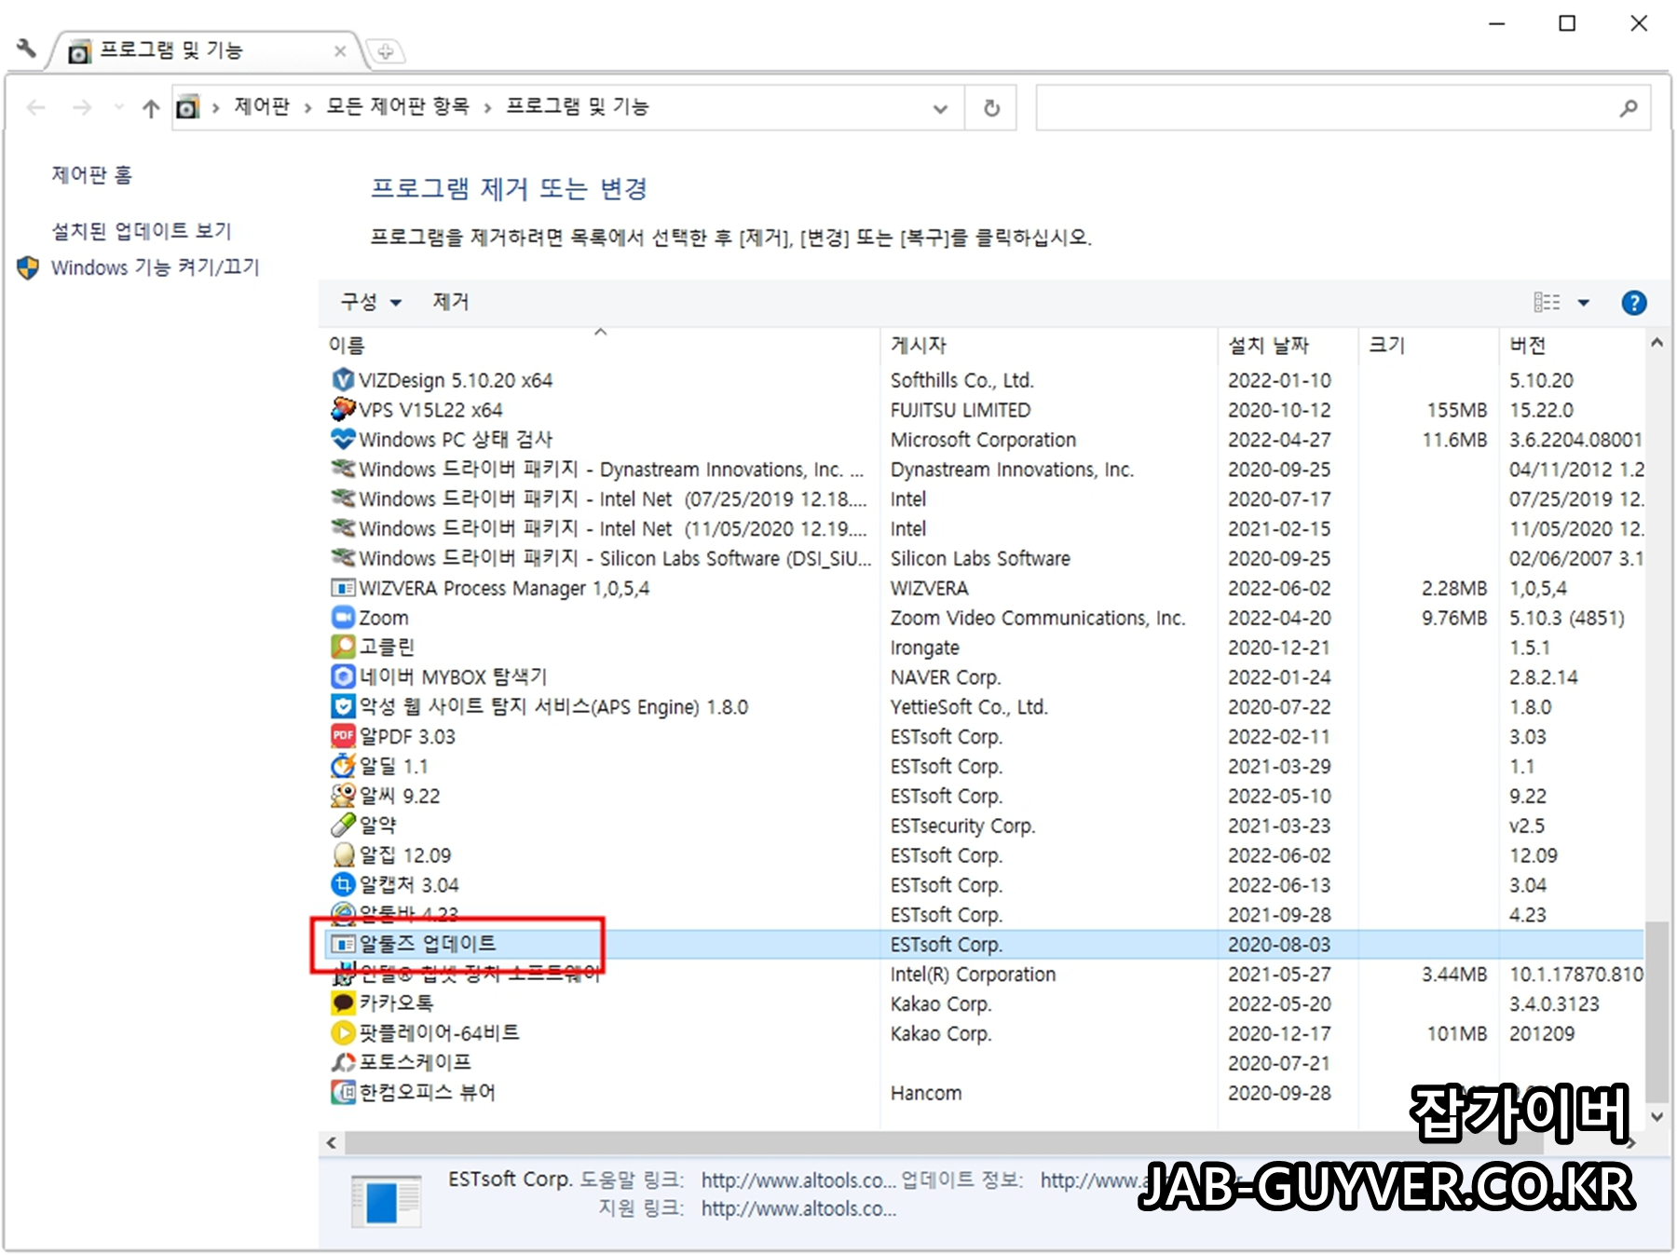Open a new tab with the plus button
1677x1255 pixels.
[x=385, y=51]
